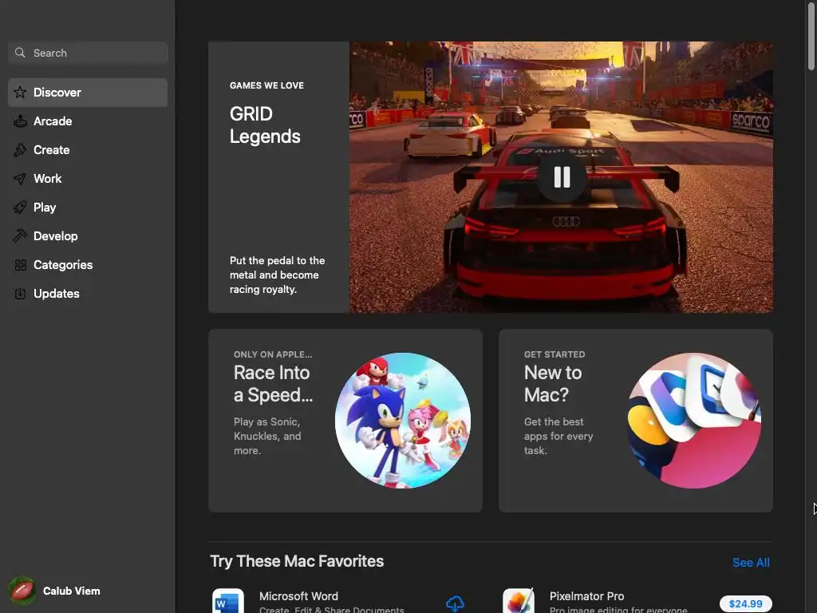The height and width of the screenshot is (613, 817).
Task: Select the Discover star icon
Action: point(20,93)
